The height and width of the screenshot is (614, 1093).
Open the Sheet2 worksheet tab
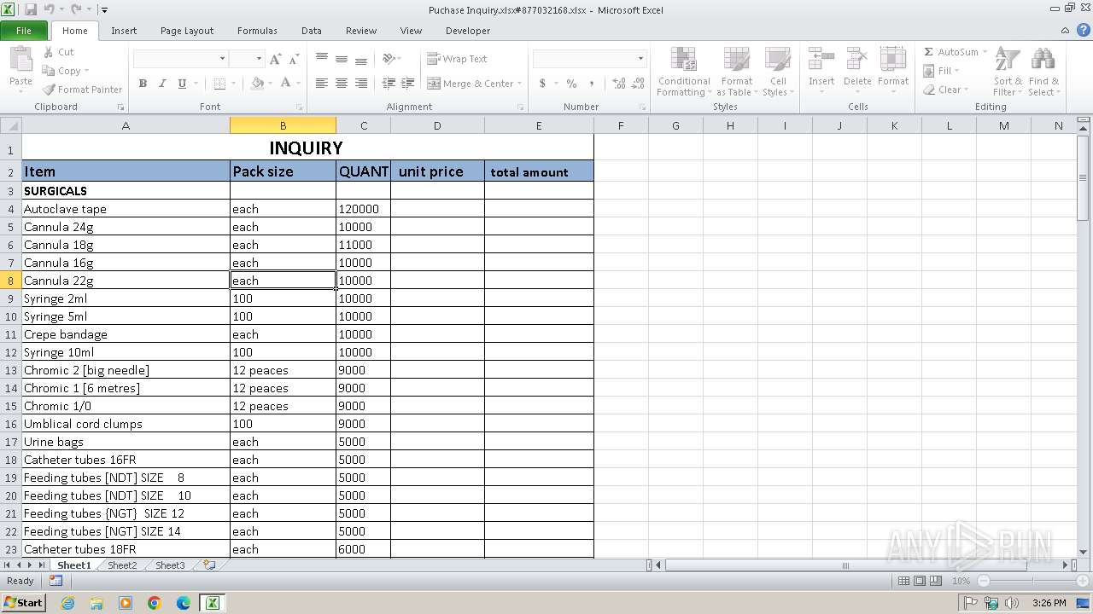coord(122,565)
